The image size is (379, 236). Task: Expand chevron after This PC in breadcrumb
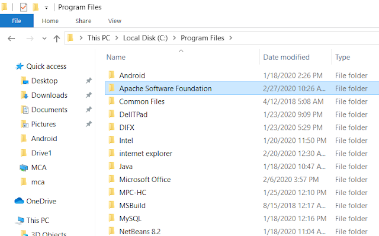[x=117, y=38]
